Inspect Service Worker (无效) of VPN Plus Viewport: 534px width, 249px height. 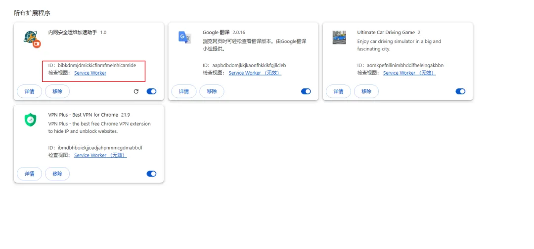100,155
